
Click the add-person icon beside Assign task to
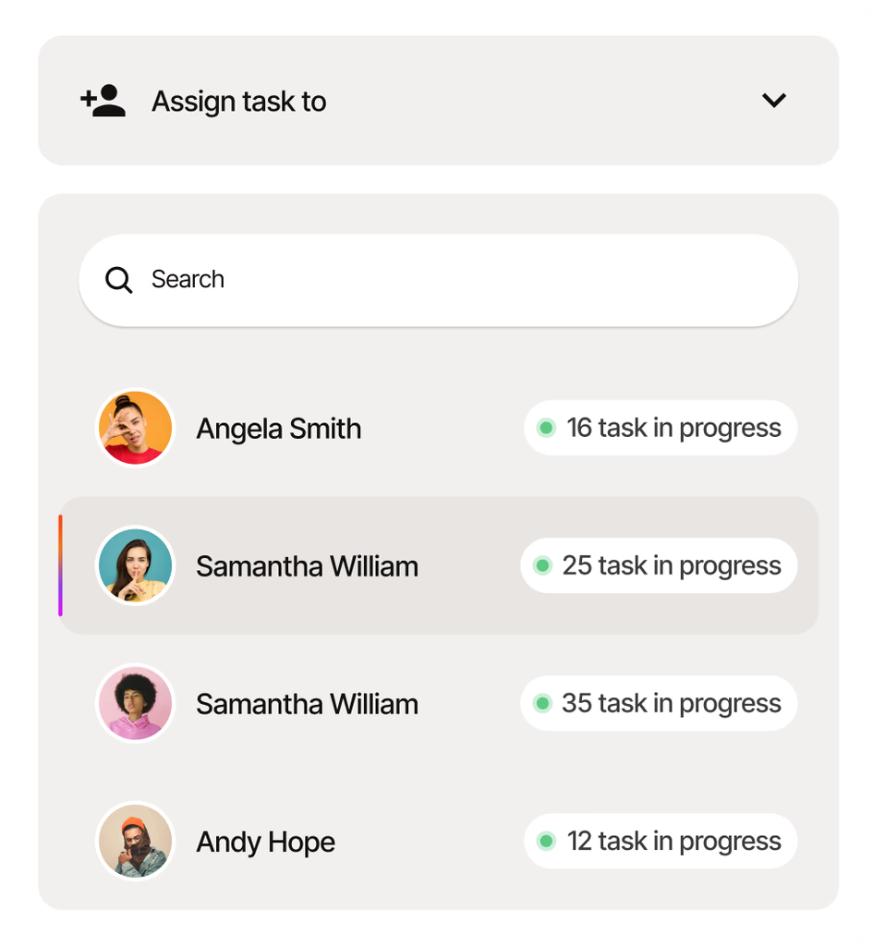(x=103, y=100)
